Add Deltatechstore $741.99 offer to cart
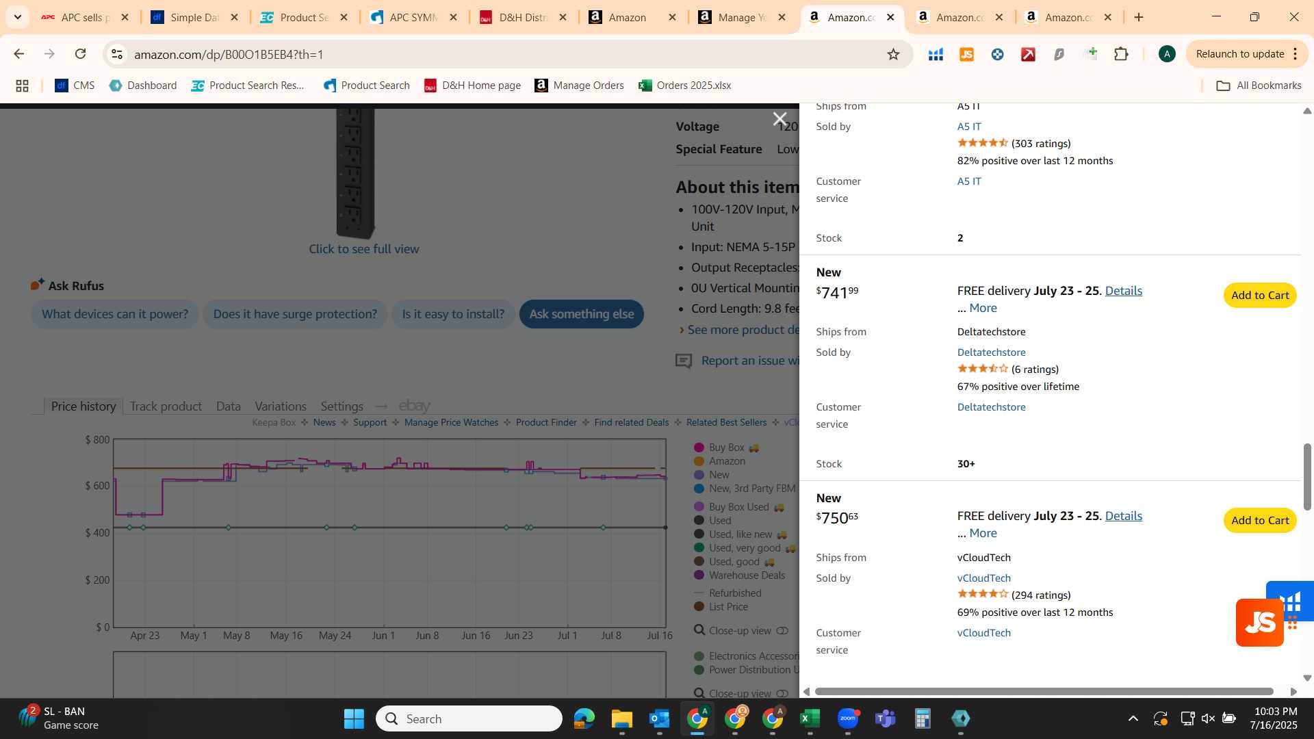 click(1260, 296)
